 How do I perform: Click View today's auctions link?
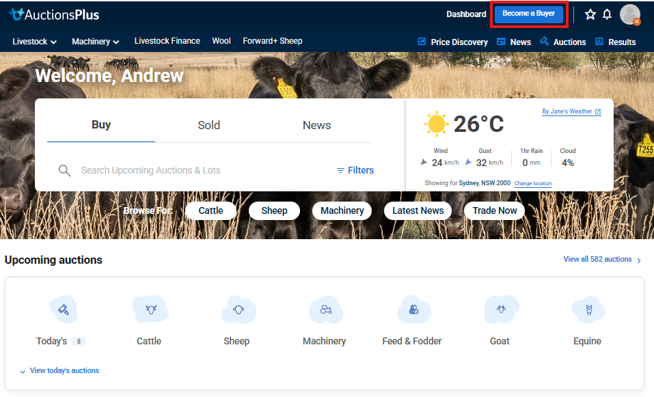pyautogui.click(x=64, y=371)
